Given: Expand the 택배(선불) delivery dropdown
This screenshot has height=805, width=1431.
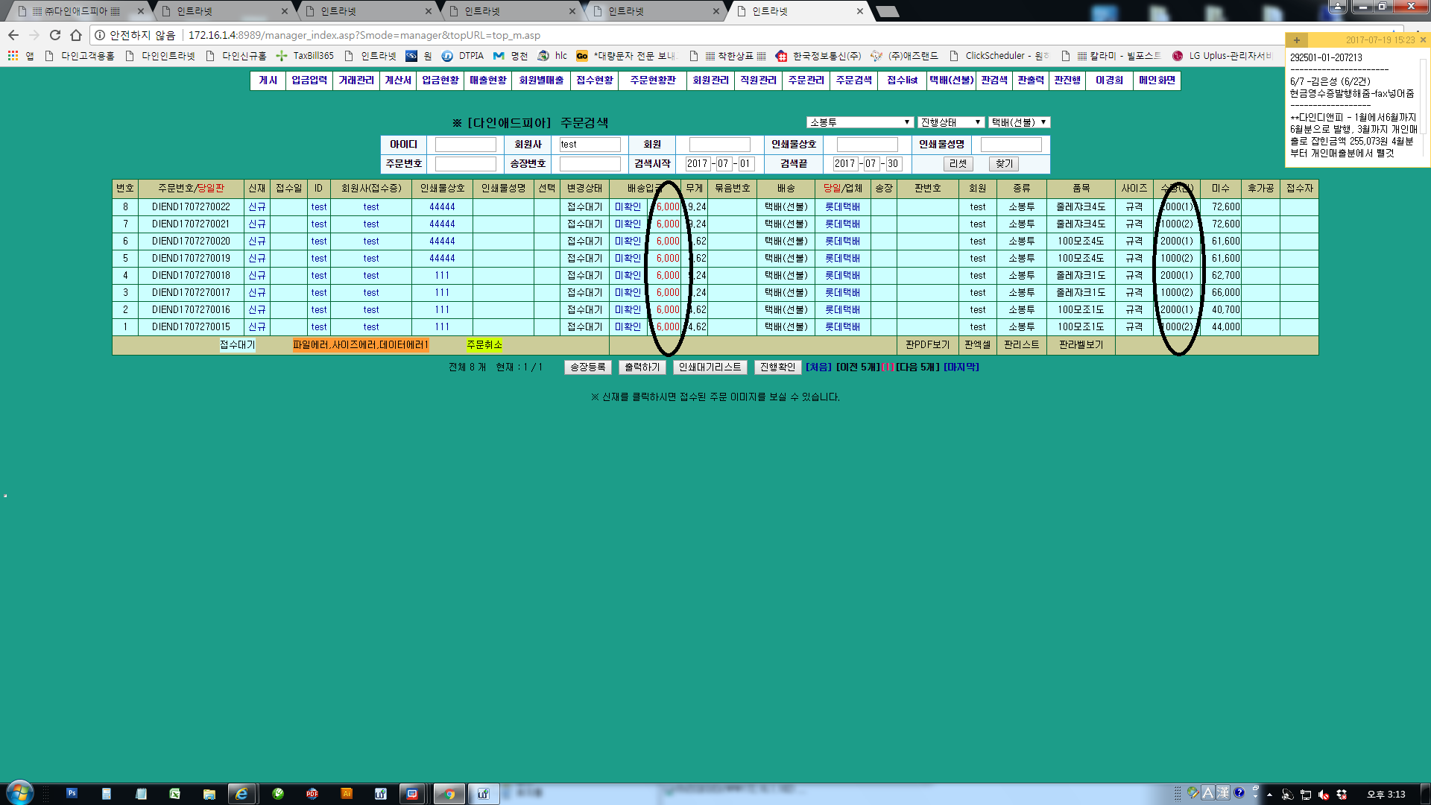Looking at the screenshot, I should point(1019,122).
